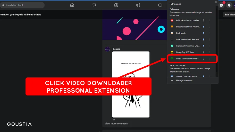Click the Search Facebook field
Viewport: 235px width, 132px height.
point(22,5)
